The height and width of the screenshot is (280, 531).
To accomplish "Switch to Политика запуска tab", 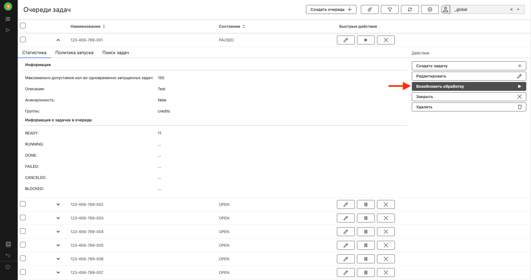I will 74,53.
